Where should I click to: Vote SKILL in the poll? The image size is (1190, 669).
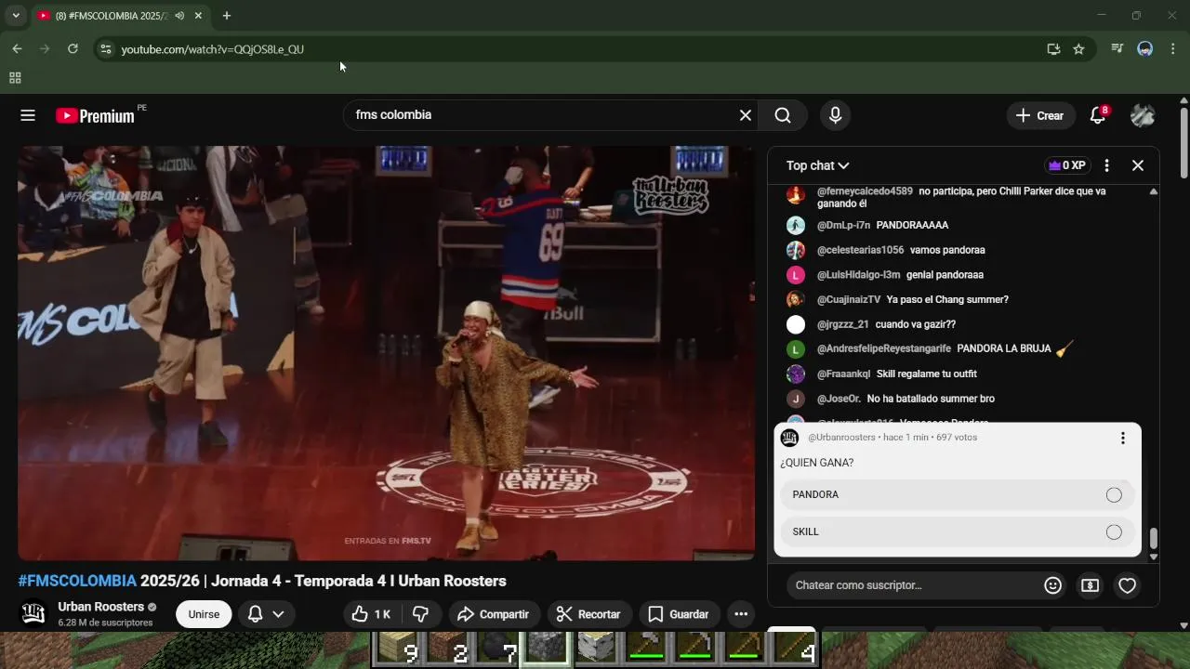(x=958, y=531)
